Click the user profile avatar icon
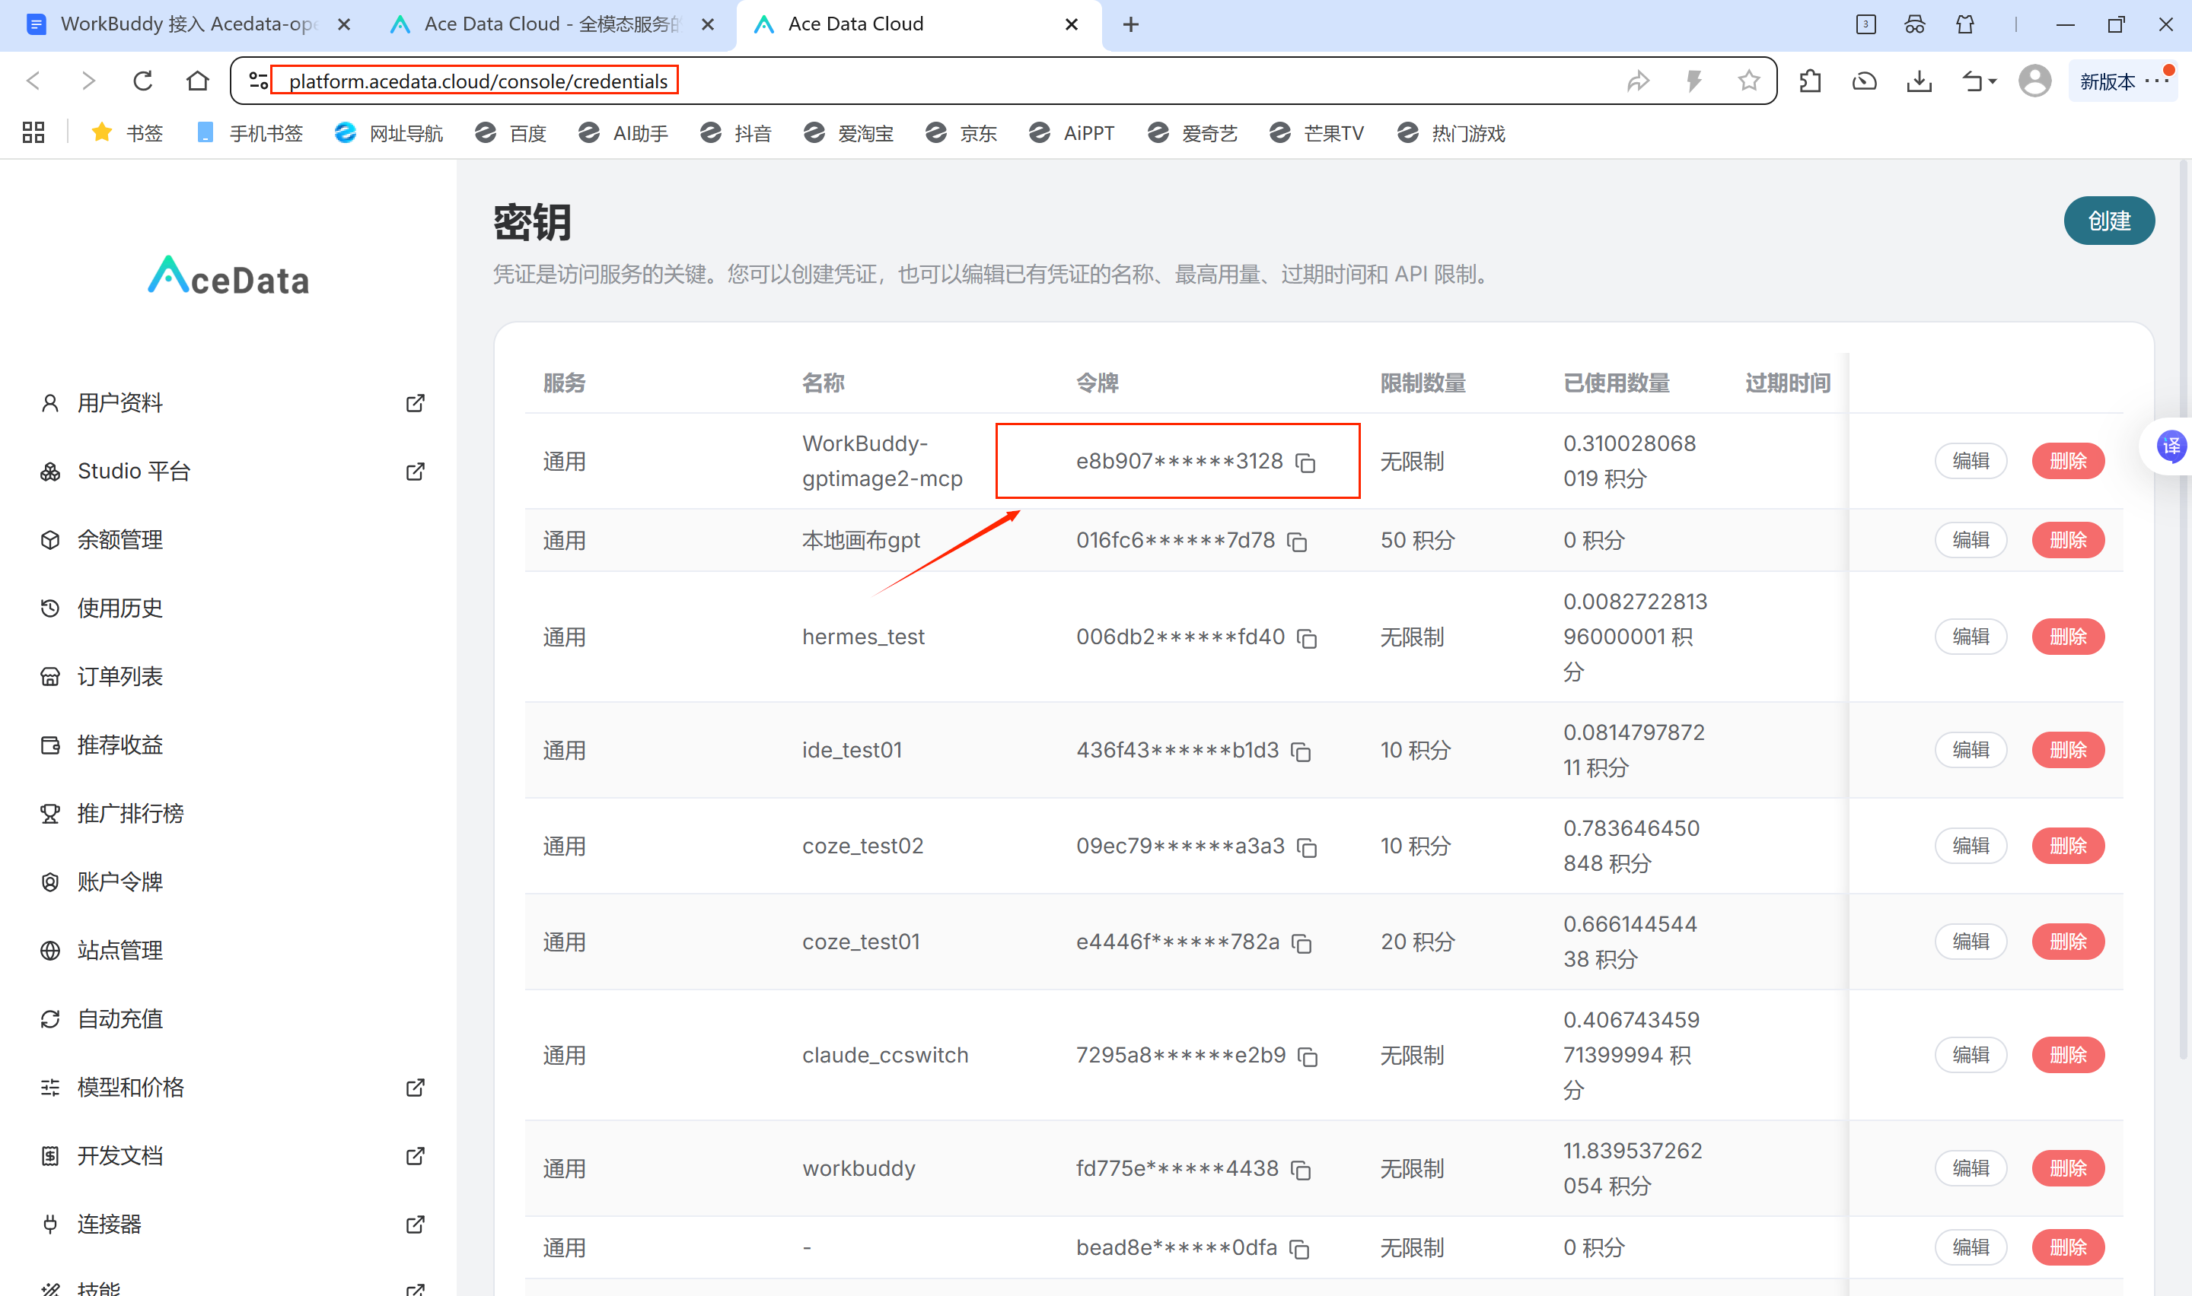 (2034, 81)
